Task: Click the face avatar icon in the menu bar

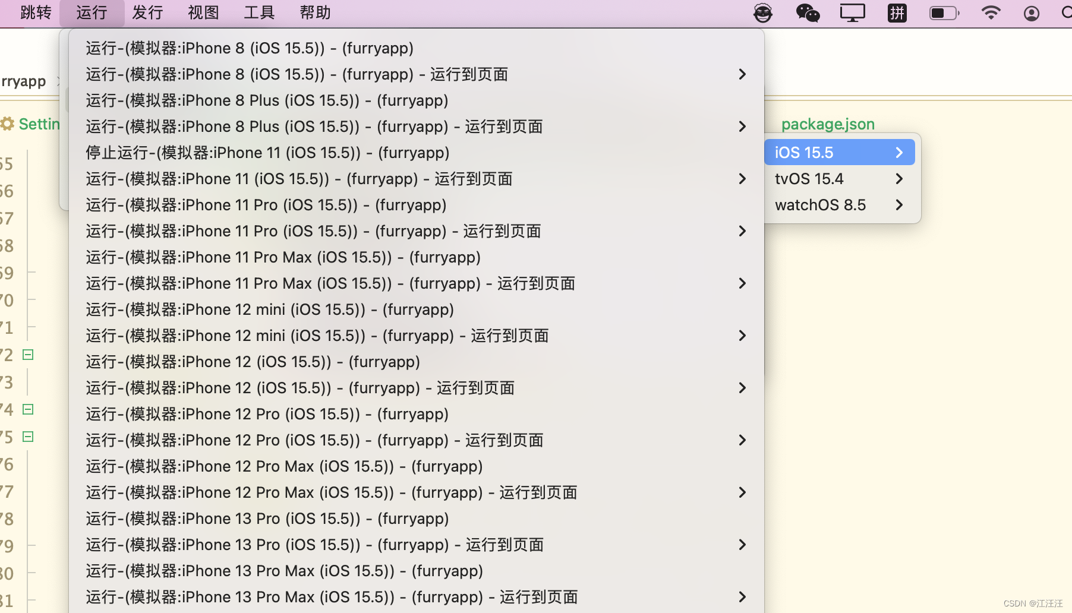Action: [763, 12]
